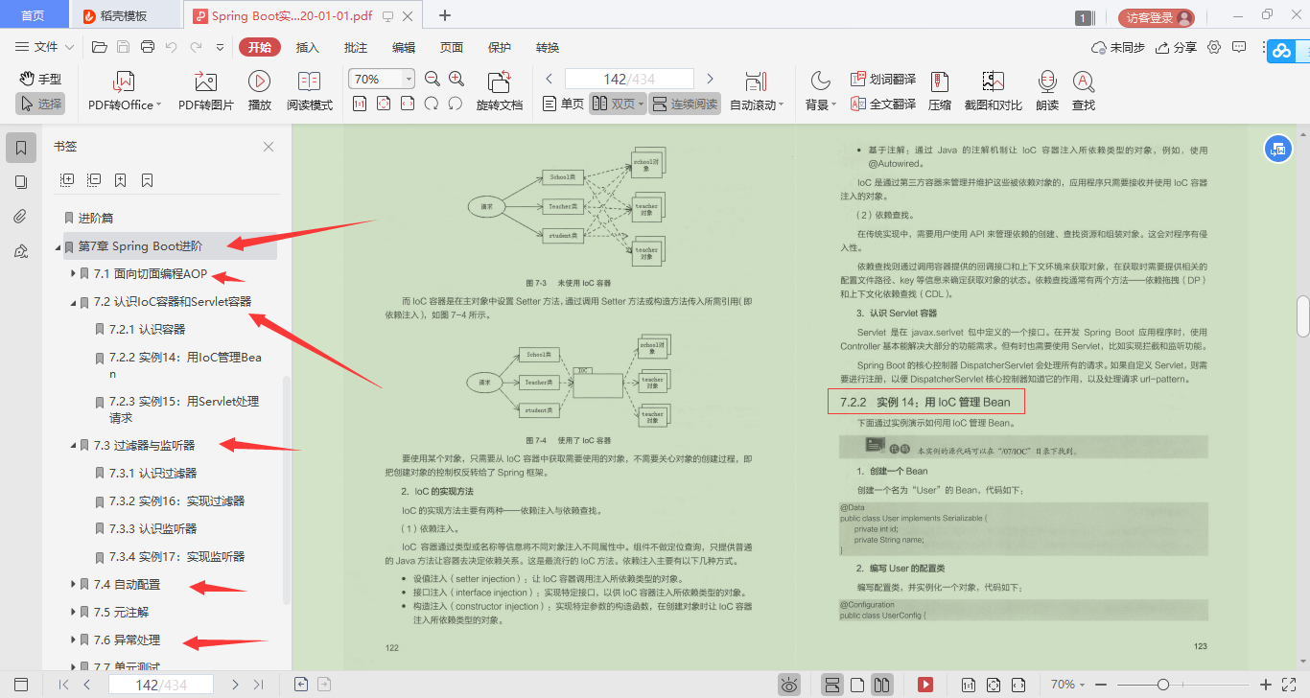The image size is (1310, 698).
Task: Open the 文件 file menu
Action: coord(45,47)
